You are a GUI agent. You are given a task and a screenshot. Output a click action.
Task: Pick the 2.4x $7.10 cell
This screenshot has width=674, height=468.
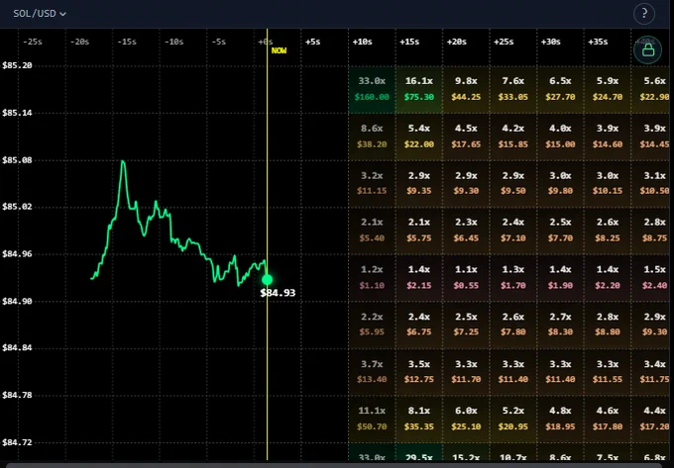coord(513,231)
